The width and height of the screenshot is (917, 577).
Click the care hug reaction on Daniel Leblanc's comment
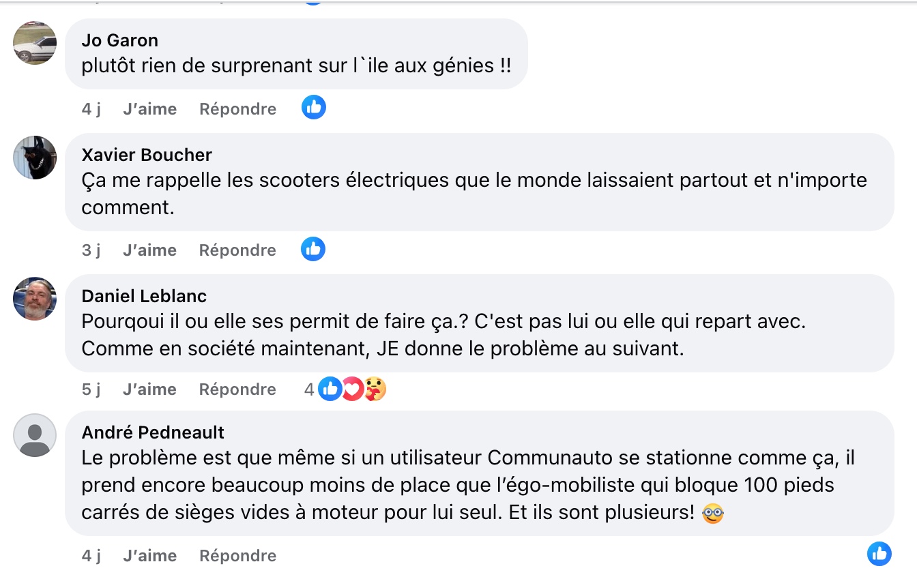click(x=375, y=389)
